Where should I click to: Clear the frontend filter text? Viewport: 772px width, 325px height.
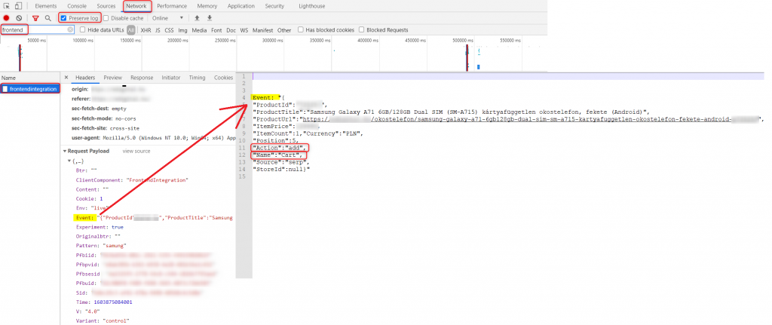70,30
